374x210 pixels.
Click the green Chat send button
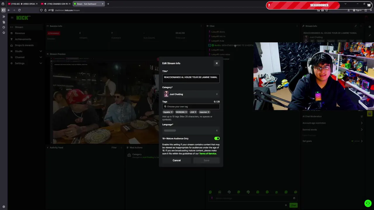click(293, 205)
